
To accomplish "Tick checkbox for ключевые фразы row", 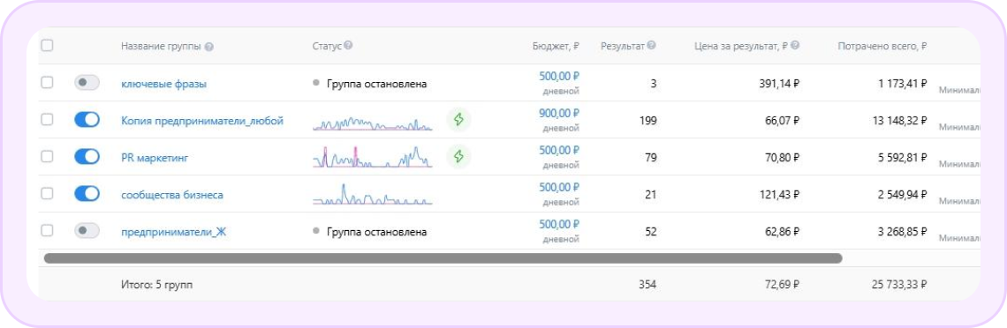I will click(47, 83).
